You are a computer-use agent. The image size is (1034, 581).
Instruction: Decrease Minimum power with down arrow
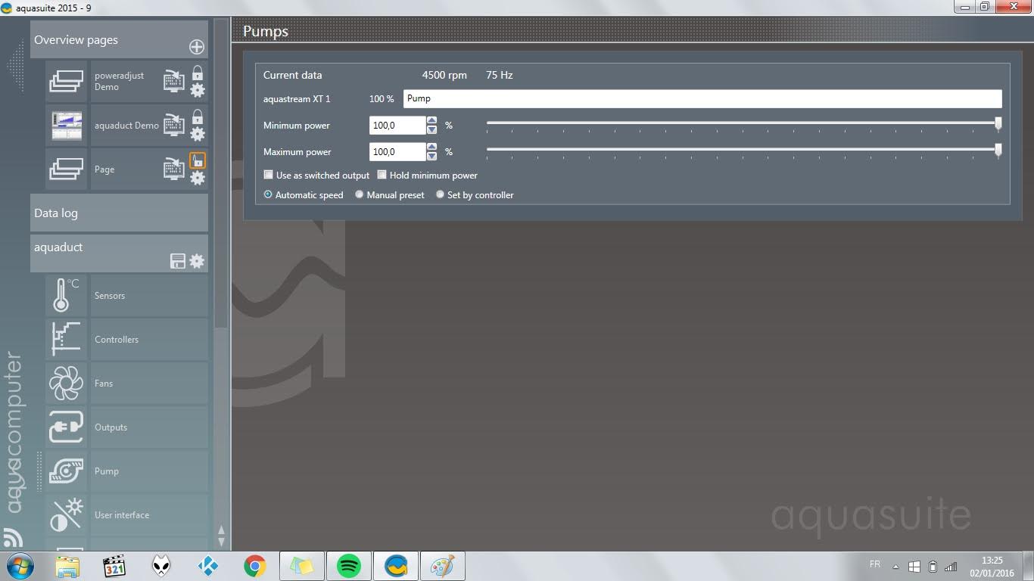431,130
